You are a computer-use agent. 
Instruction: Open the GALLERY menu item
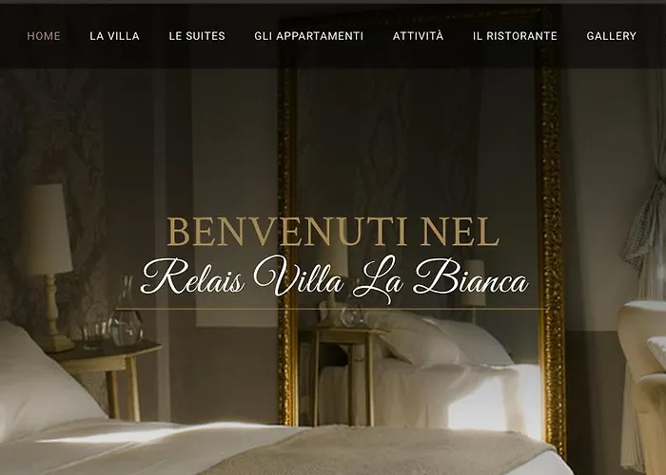point(611,36)
